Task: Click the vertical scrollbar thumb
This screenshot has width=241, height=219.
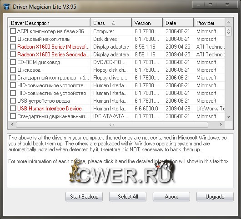Action: tap(229, 31)
